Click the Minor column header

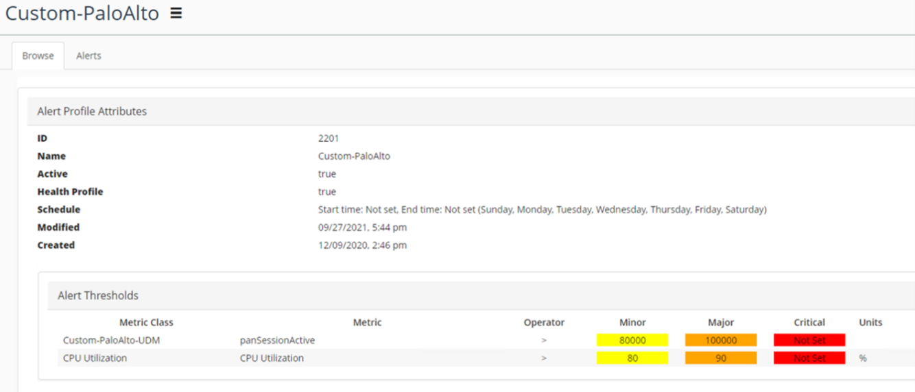click(x=632, y=322)
